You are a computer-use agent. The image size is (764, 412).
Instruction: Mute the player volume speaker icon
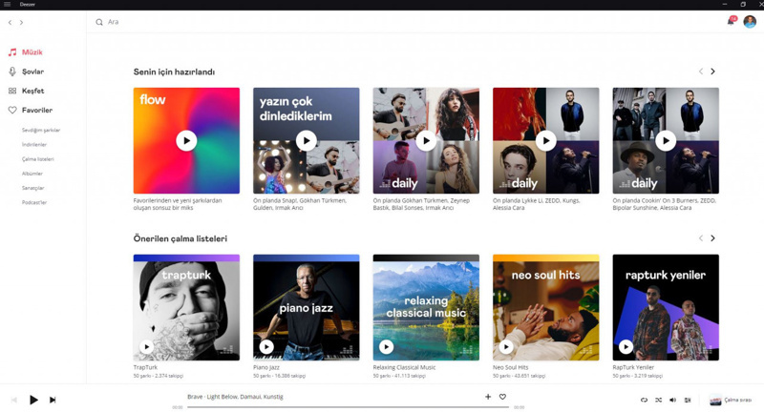tap(672, 401)
